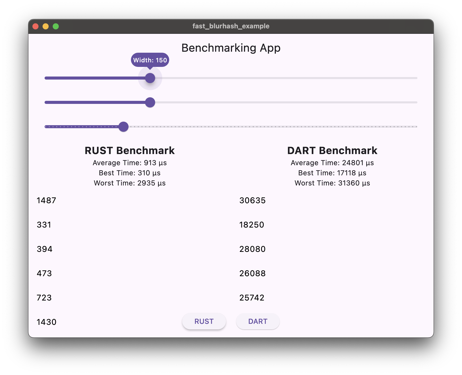The image size is (462, 375).
Task: Click the dotted third slider's thumb
Action: click(x=124, y=127)
